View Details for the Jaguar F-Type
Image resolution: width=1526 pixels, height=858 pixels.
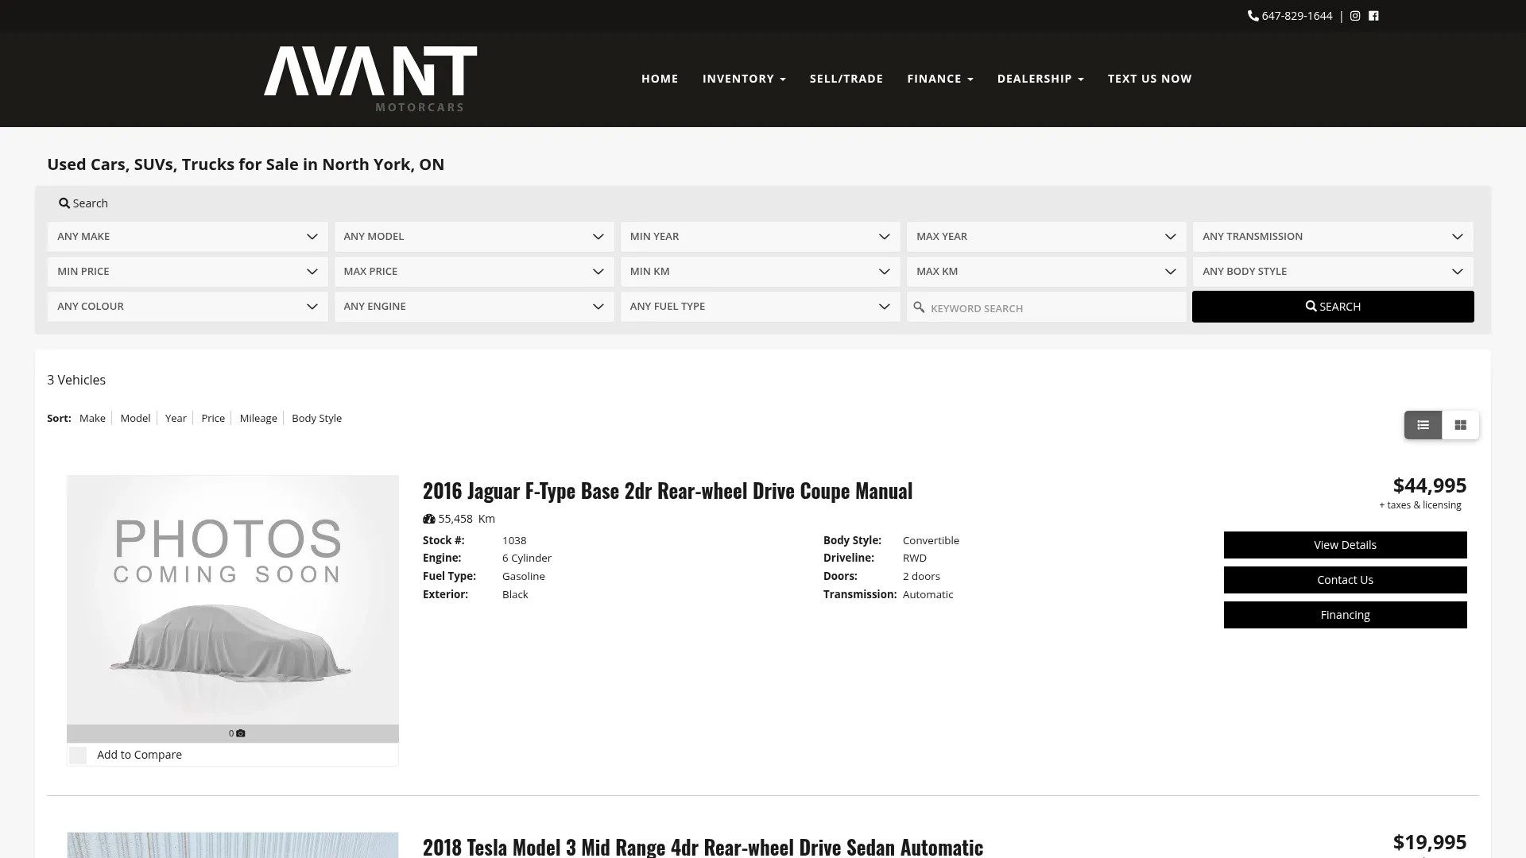click(x=1345, y=545)
